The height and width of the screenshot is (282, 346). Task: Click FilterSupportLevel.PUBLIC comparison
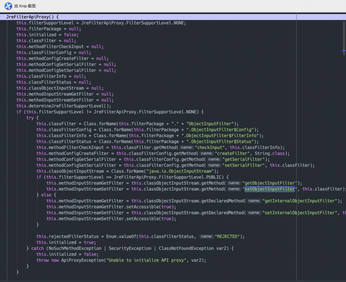pyautogui.click(x=190, y=177)
